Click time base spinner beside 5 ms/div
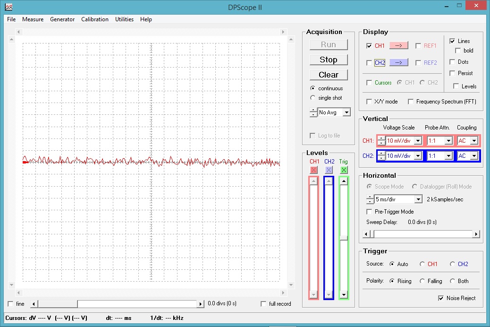 coord(370,199)
